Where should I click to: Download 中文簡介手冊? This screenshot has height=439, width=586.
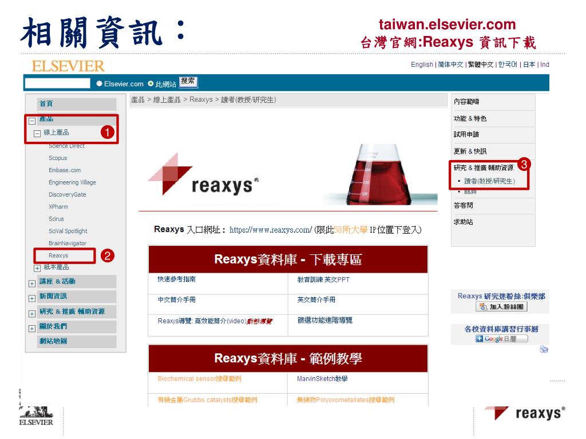pyautogui.click(x=176, y=300)
